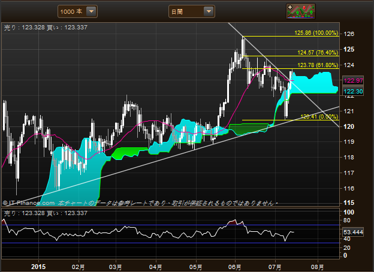This screenshot has width=374, height=272.
Task: Click the magenta 122.97 price tag
Action: 353,80
